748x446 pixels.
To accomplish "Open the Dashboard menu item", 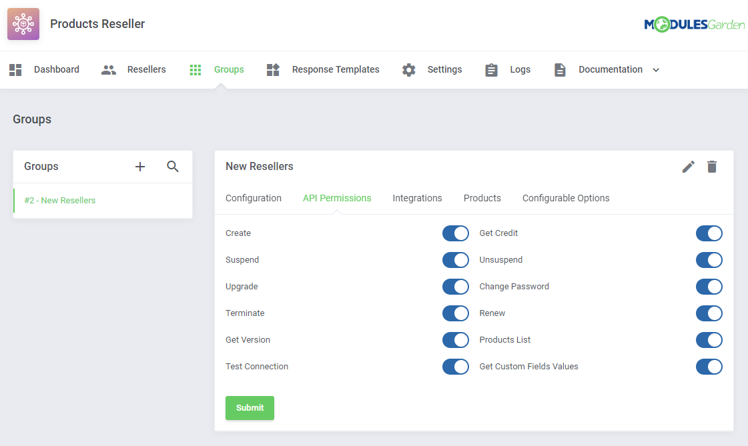I will (56, 69).
